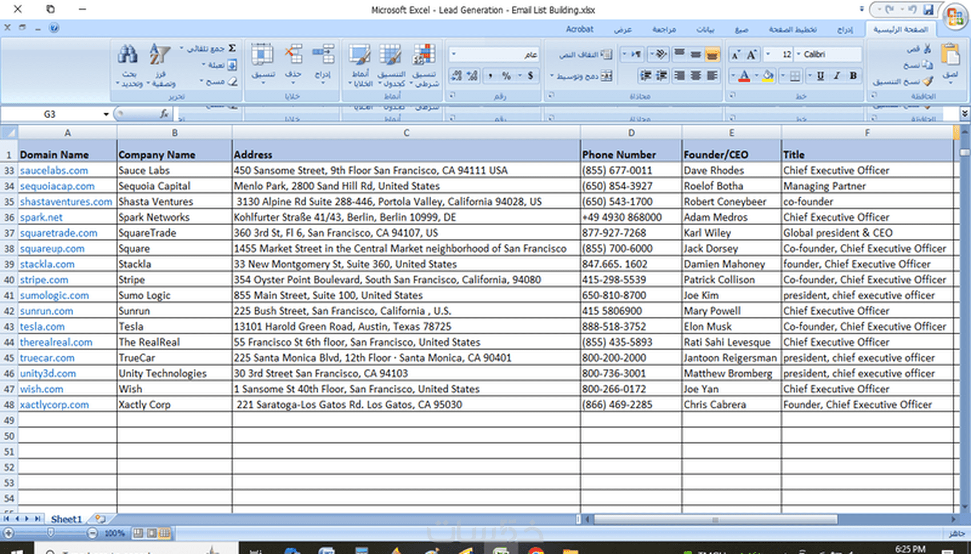Click the text Orientation icon
971x554 pixels.
(660, 54)
